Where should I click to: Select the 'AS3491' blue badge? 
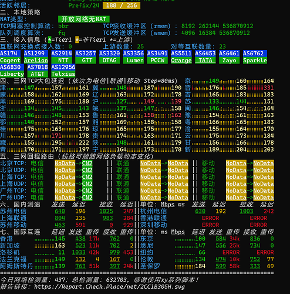(157, 54)
